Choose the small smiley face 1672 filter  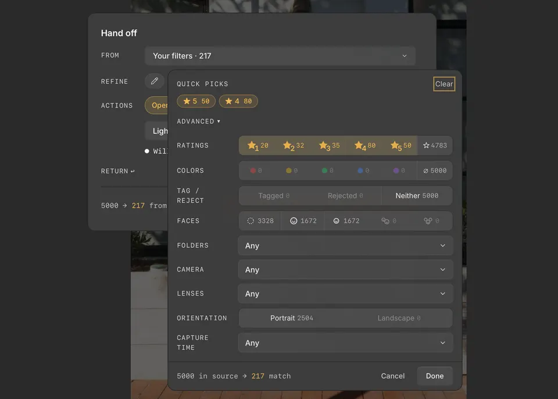346,221
